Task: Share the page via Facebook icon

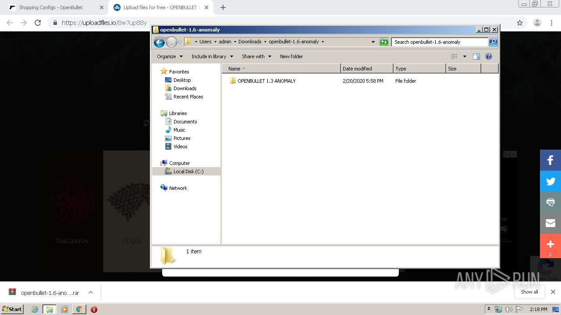Action: point(550,160)
